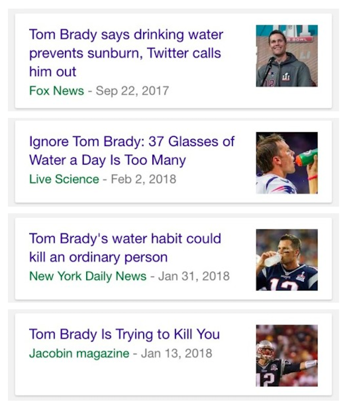The width and height of the screenshot is (345, 410).
Task: Click the thumbnail of player drinking from green bottle
Action: point(286,163)
